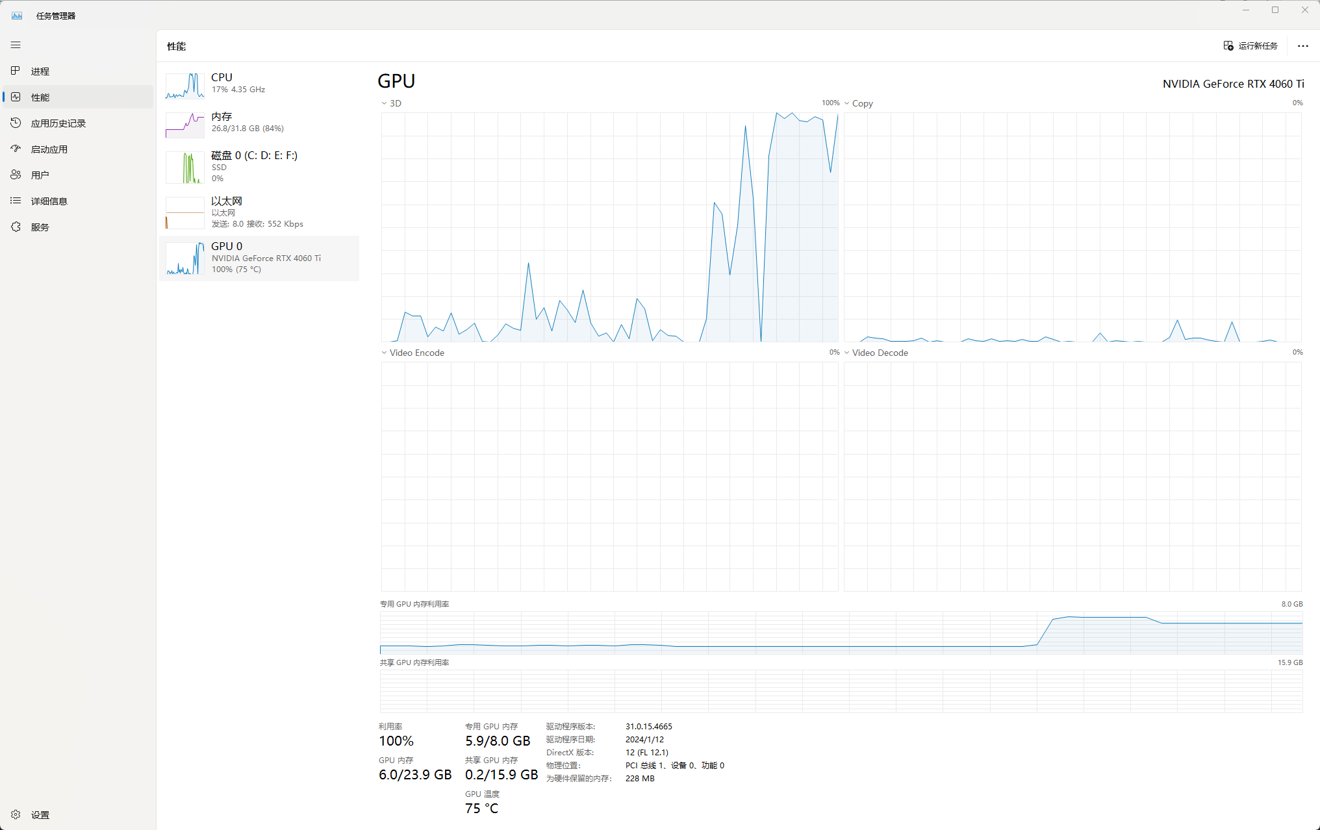The height and width of the screenshot is (830, 1320).
Task: Maximize the Task Manager window
Action: (1275, 10)
